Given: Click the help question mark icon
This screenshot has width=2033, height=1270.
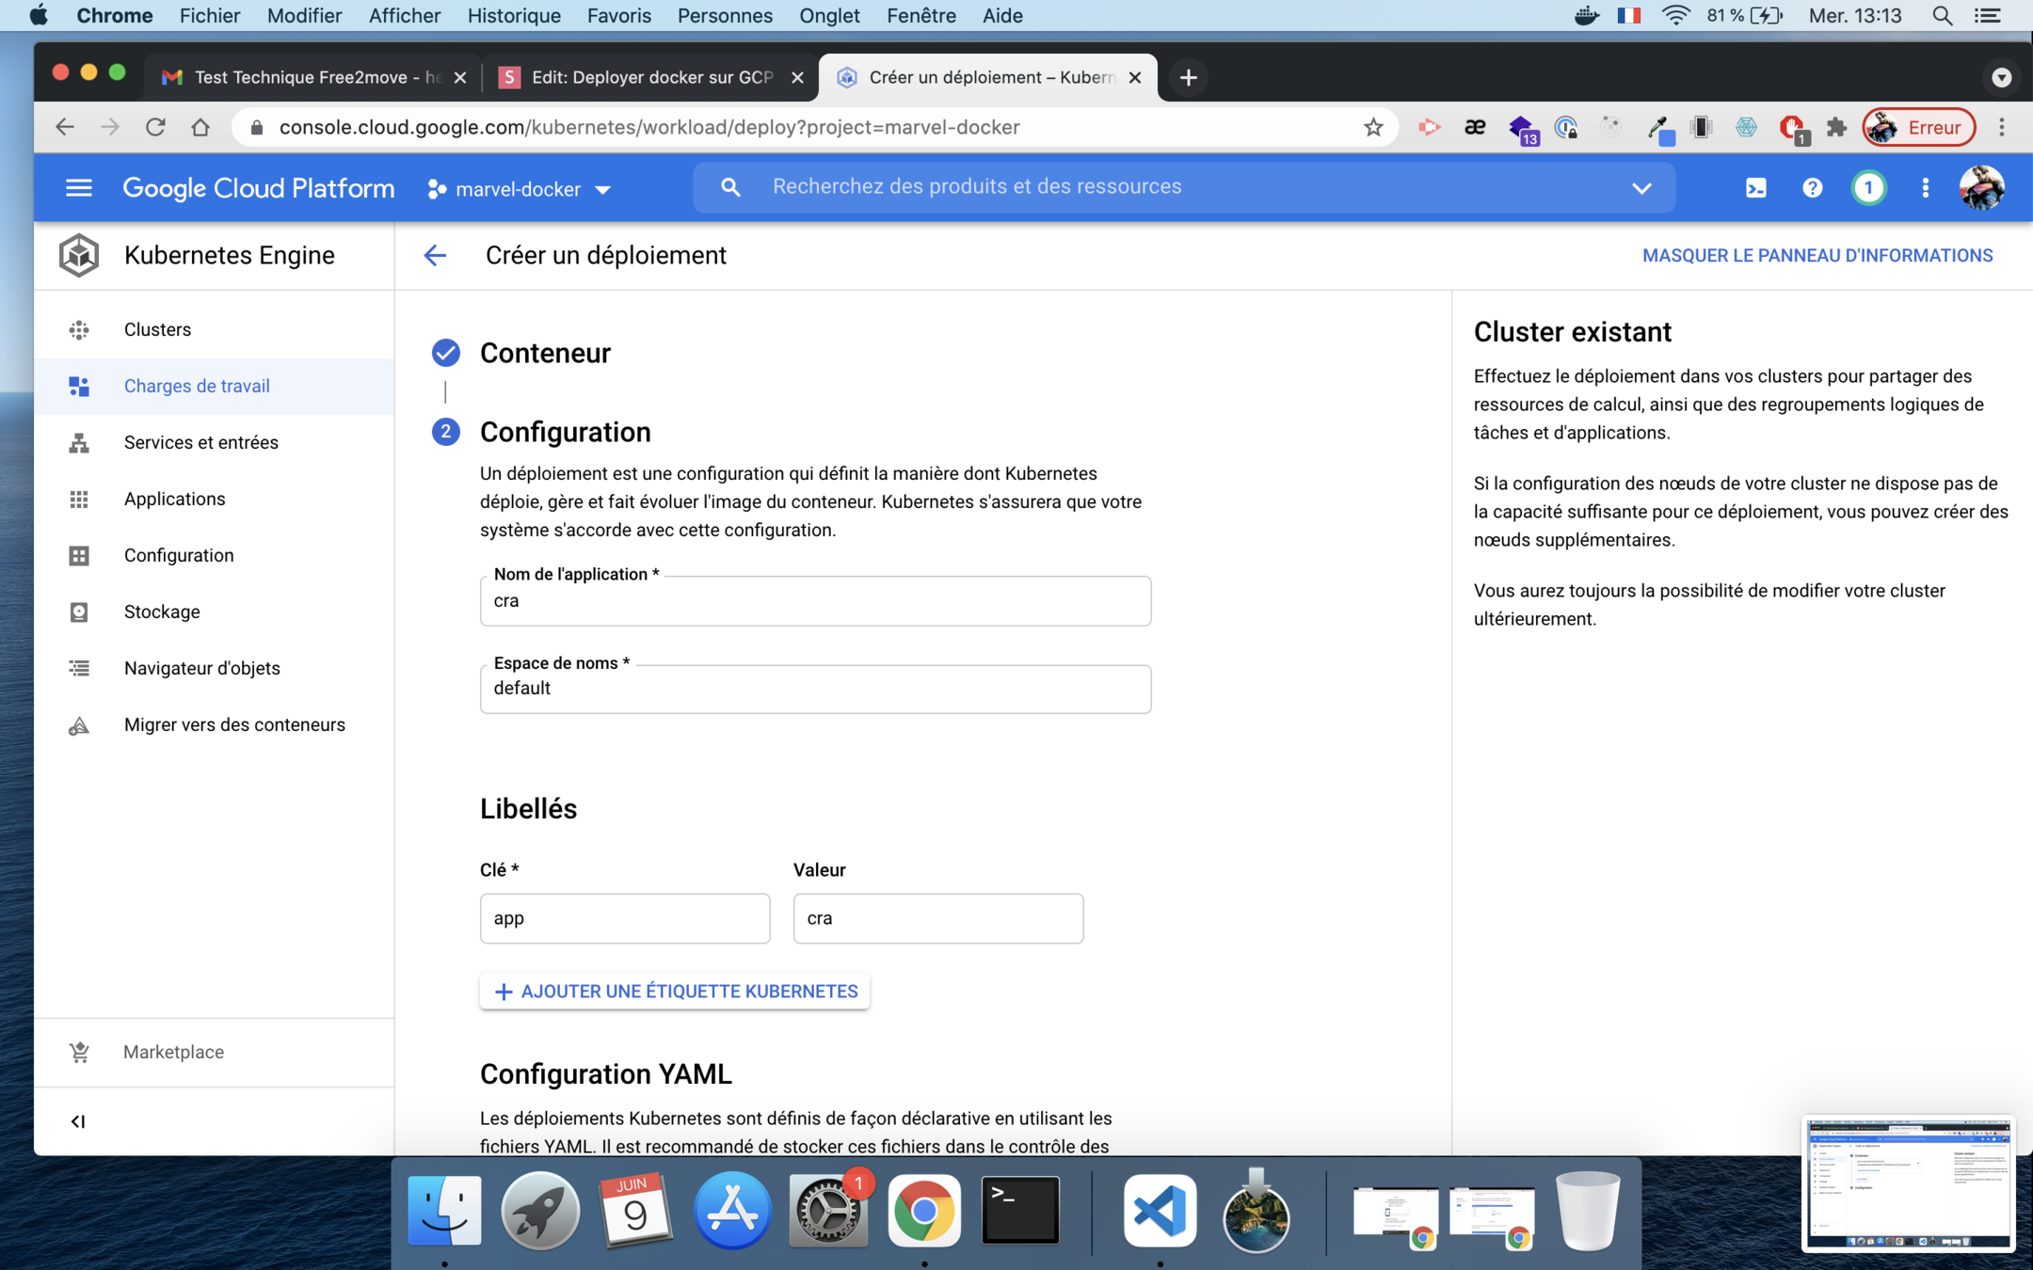Looking at the screenshot, I should [x=1812, y=188].
